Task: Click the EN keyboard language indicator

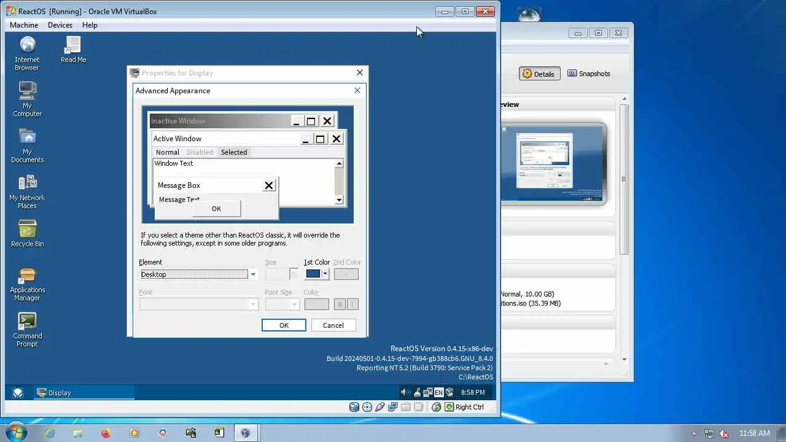Action: coord(438,392)
